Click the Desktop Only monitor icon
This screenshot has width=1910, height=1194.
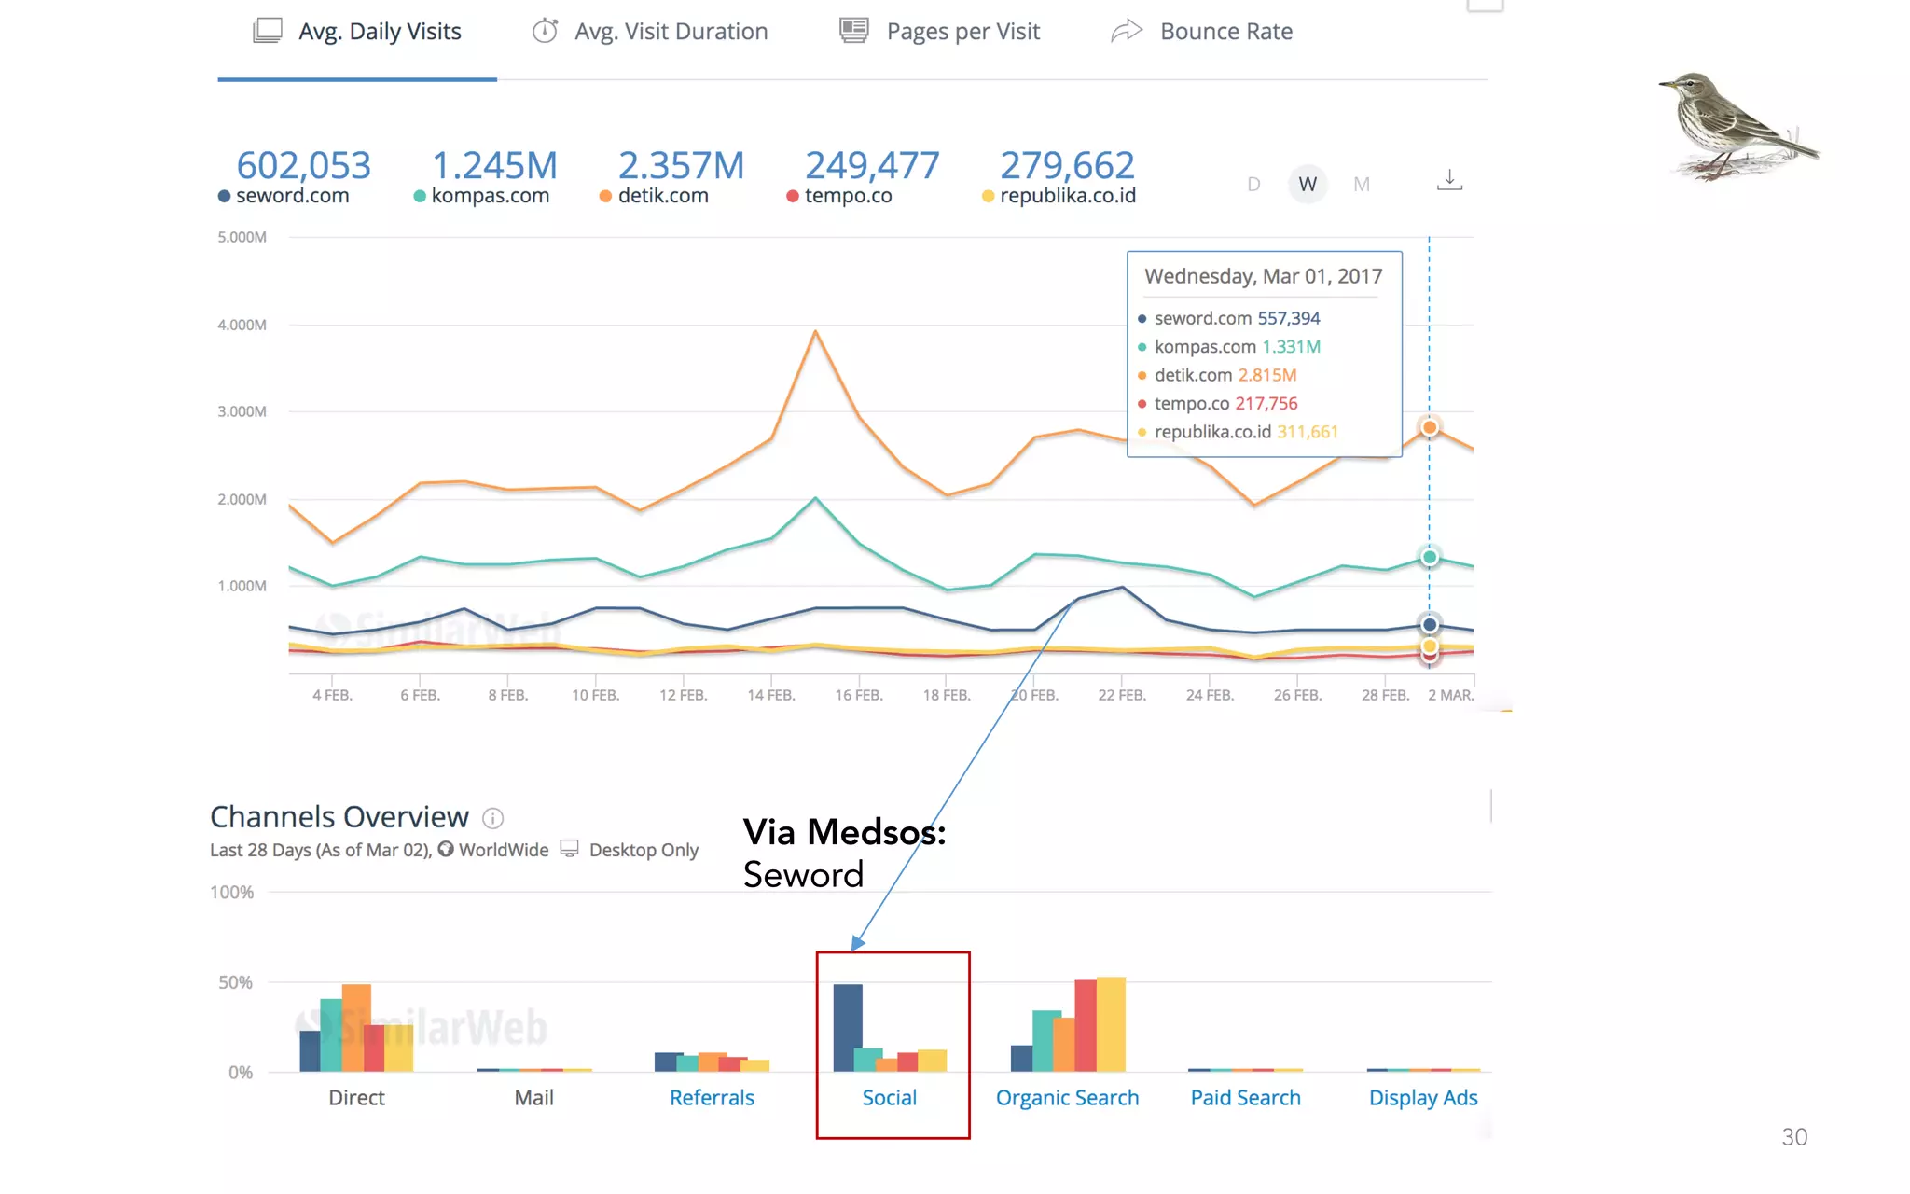point(569,849)
